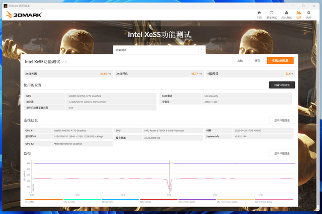Open 压力测试 stress test icon
This screenshot has width=322, height=214.
click(286, 14)
